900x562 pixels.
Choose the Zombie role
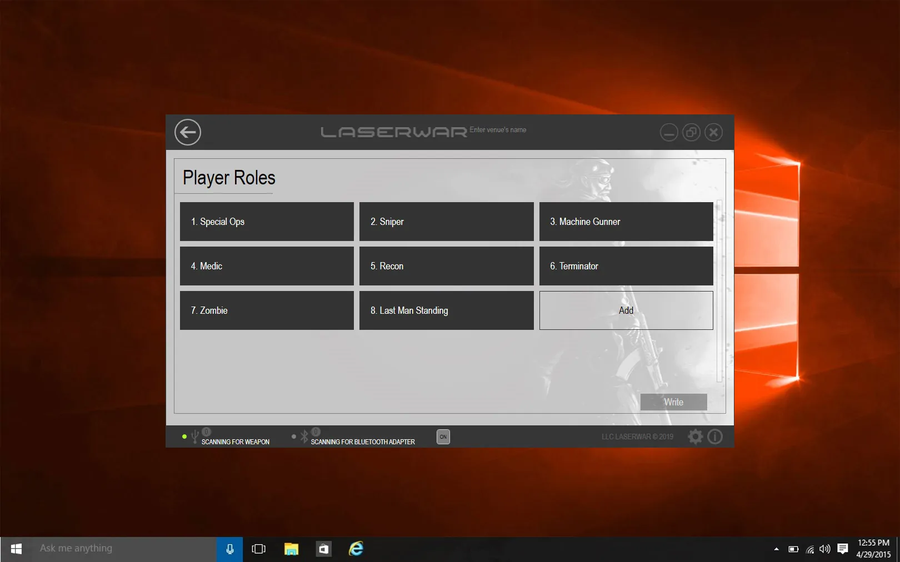[267, 310]
